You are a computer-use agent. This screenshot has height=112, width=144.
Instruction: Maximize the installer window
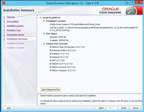pyautogui.click(x=132, y=2)
